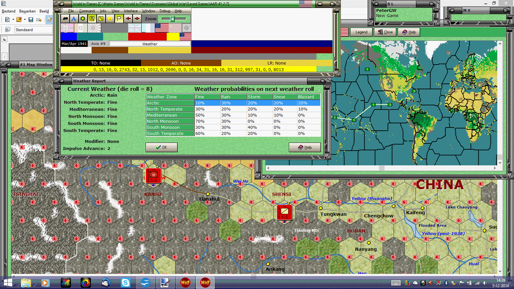This screenshot has height=289, width=514.
Task: Select the train rail-movement toolbar icon
Action: [x=65, y=19]
